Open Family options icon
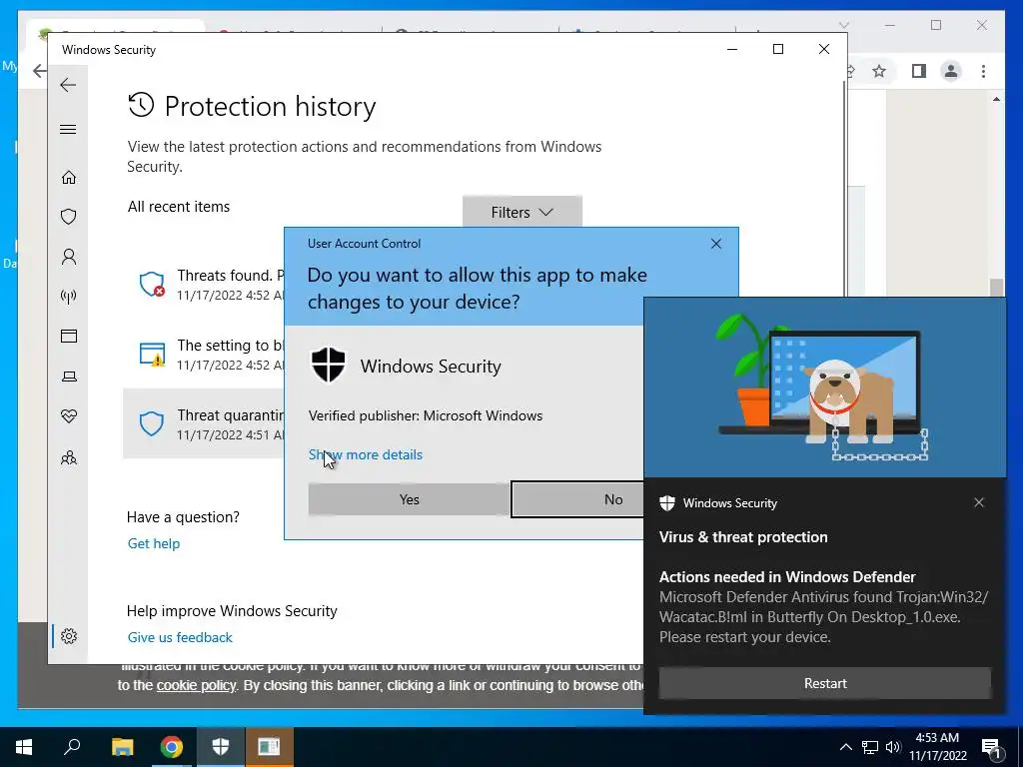The width and height of the screenshot is (1023, 767). point(69,457)
